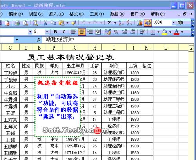The width and height of the screenshot is (196, 160).
Task: Click the Research binoculars icon
Action: (x=35, y=23)
